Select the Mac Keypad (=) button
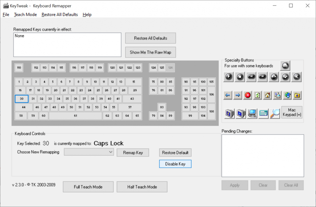Viewport: 316px width, 207px height. pyautogui.click(x=292, y=112)
